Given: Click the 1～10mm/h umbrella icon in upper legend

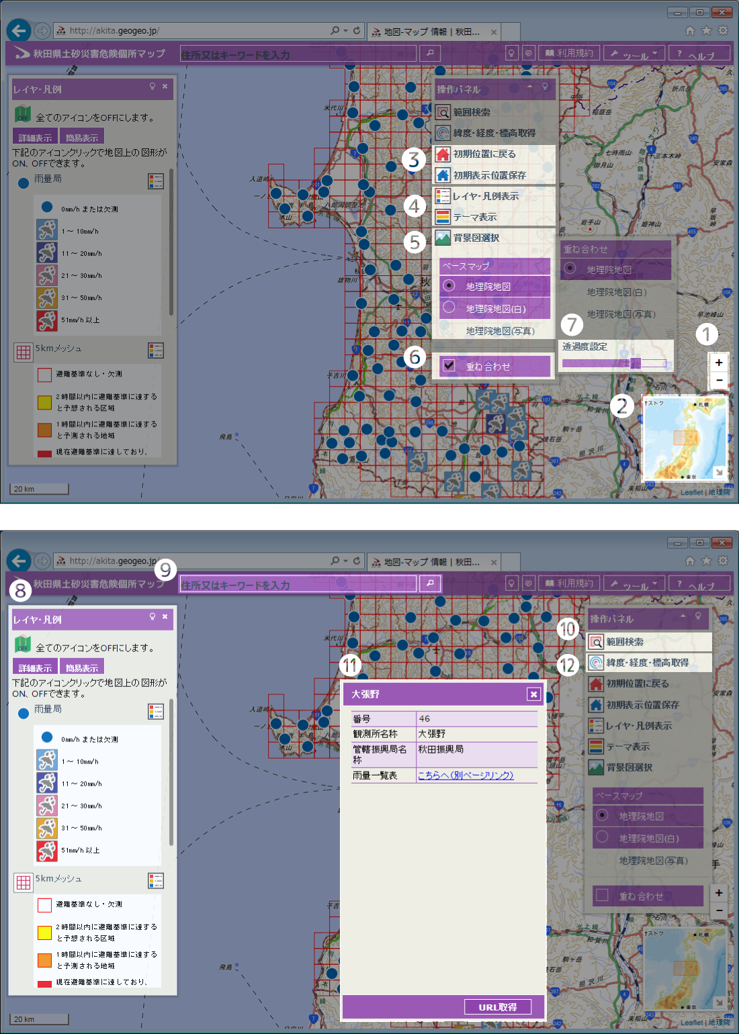Looking at the screenshot, I should click(47, 230).
